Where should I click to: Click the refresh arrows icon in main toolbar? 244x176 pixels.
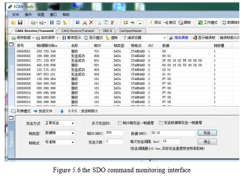click(x=58, y=23)
